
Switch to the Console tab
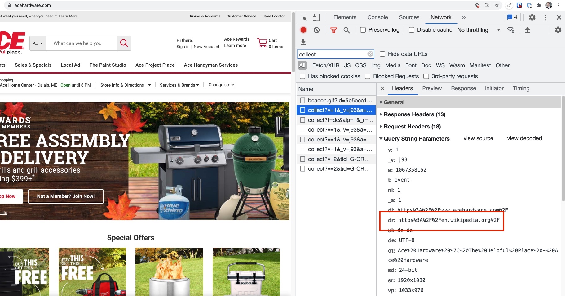(377, 17)
